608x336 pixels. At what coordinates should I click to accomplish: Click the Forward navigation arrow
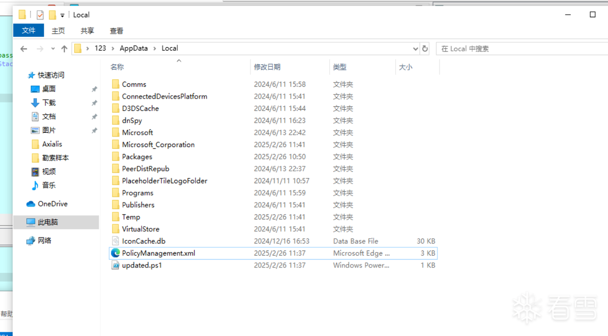[x=40, y=48]
